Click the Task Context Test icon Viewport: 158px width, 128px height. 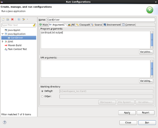tap(6, 49)
